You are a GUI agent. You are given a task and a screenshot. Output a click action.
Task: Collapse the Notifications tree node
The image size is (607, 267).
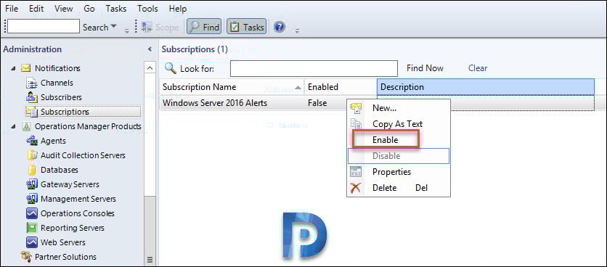pyautogui.click(x=14, y=68)
